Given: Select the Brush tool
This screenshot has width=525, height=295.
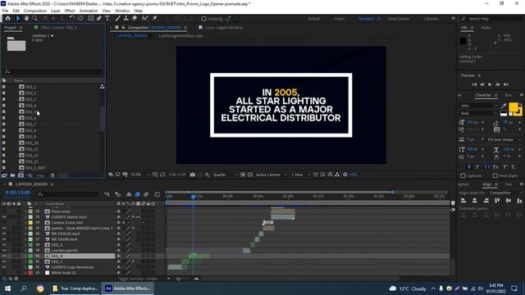Looking at the screenshot, I should 118,18.
